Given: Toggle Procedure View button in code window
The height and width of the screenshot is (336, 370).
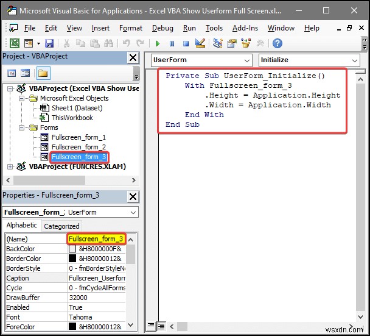Looking at the screenshot, I should pos(151,326).
